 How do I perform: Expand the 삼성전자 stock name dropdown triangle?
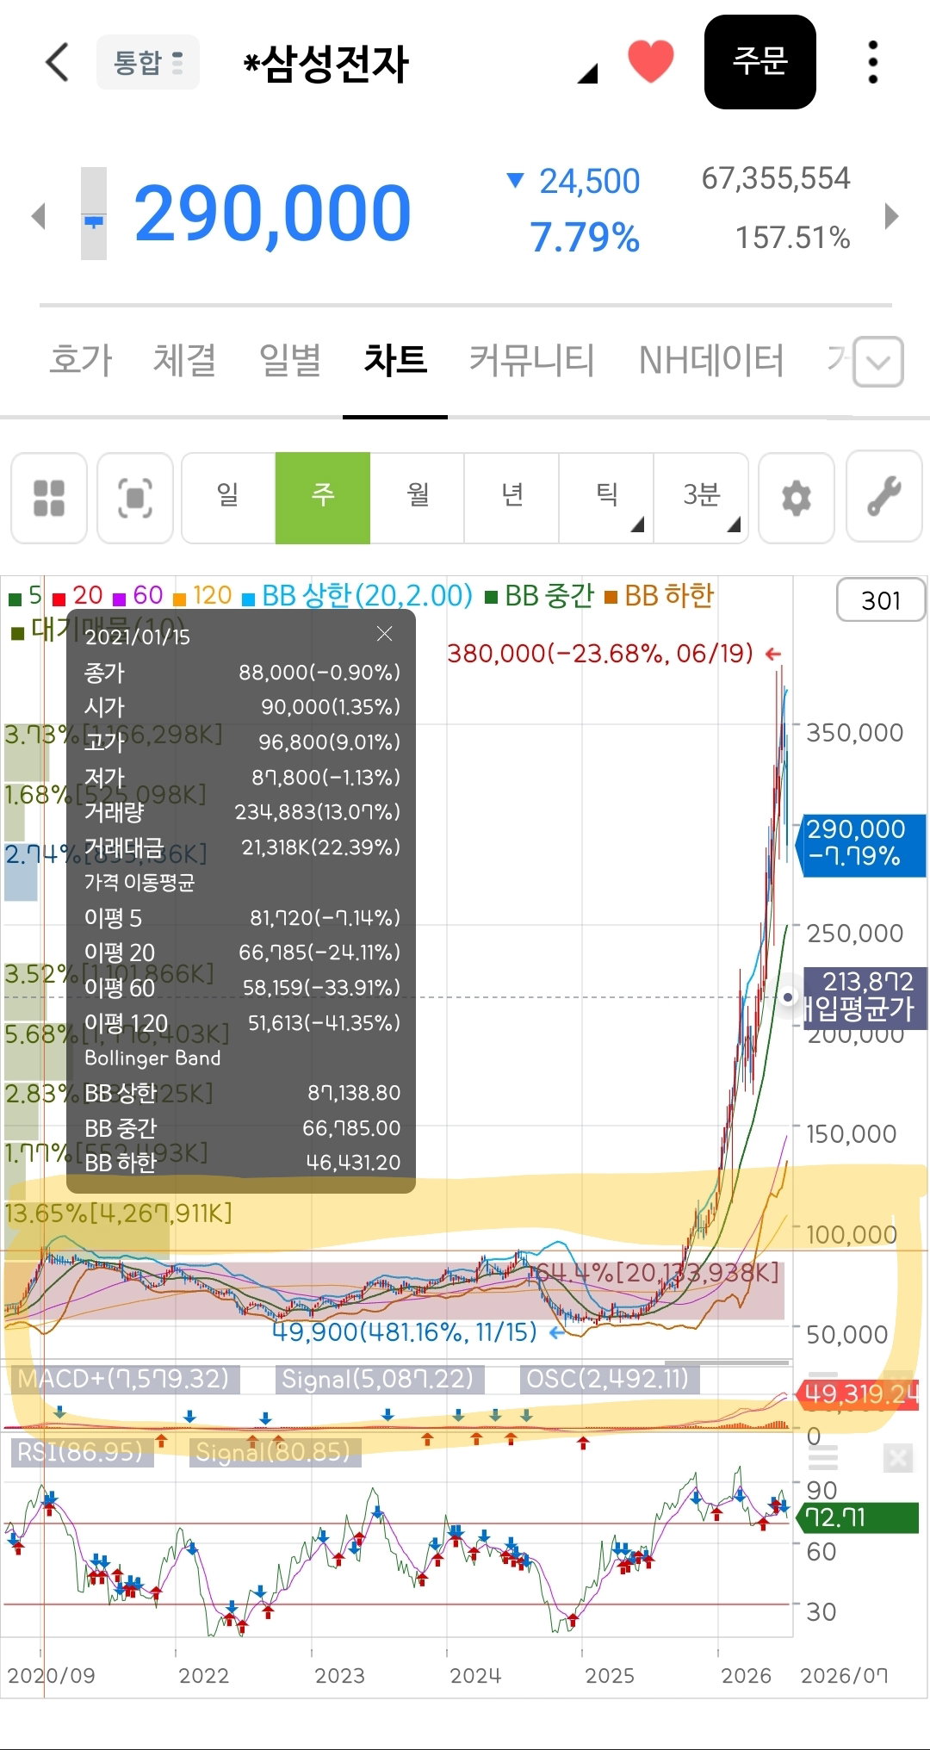click(x=587, y=74)
